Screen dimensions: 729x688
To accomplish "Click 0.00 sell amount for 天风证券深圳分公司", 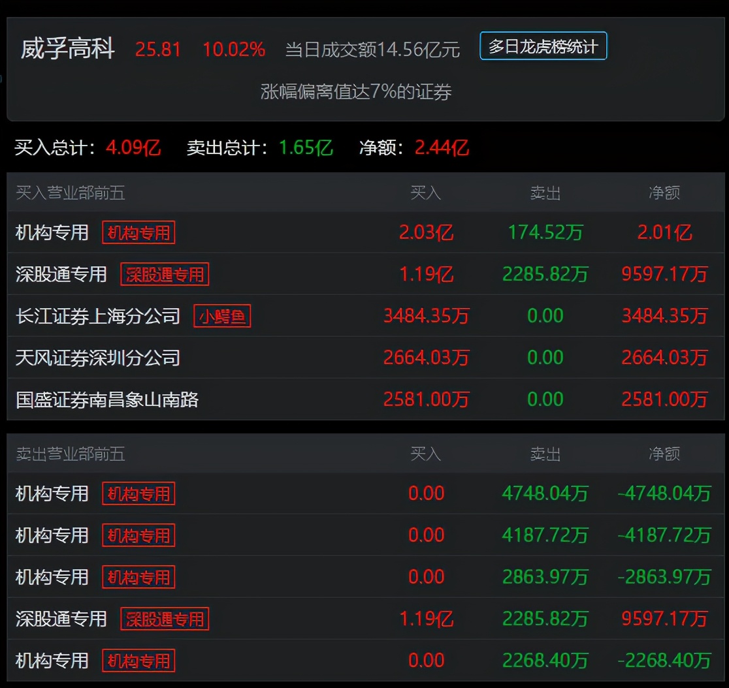I will click(545, 358).
